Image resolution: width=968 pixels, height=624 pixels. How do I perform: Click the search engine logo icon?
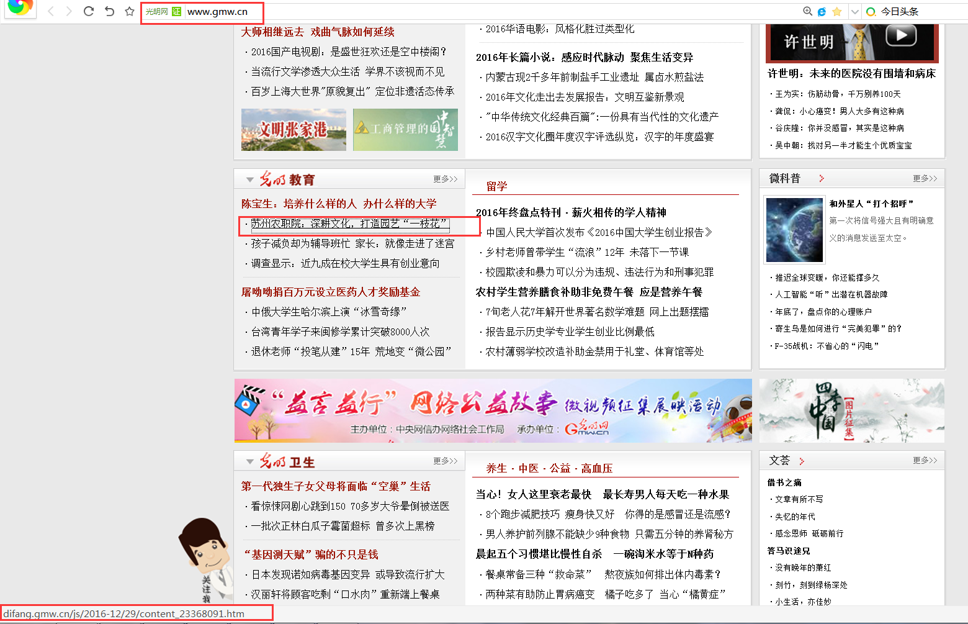click(x=871, y=12)
